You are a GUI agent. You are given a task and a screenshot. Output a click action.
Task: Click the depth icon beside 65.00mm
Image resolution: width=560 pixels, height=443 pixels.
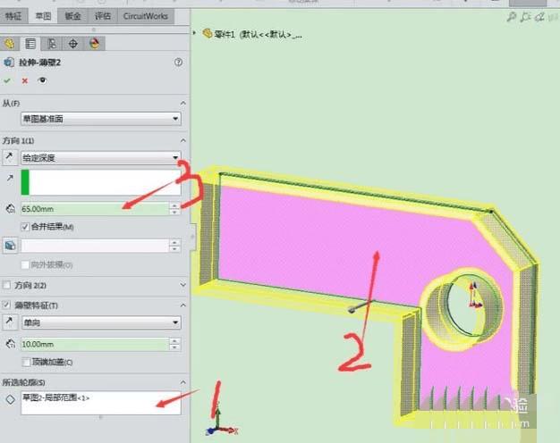11,209
